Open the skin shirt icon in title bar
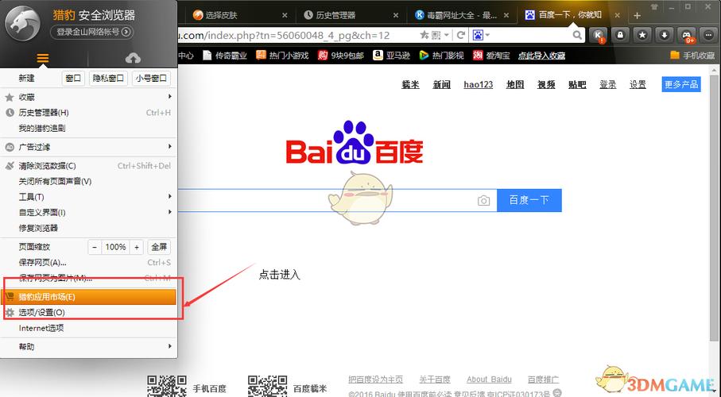This screenshot has height=397, width=721. click(x=654, y=7)
